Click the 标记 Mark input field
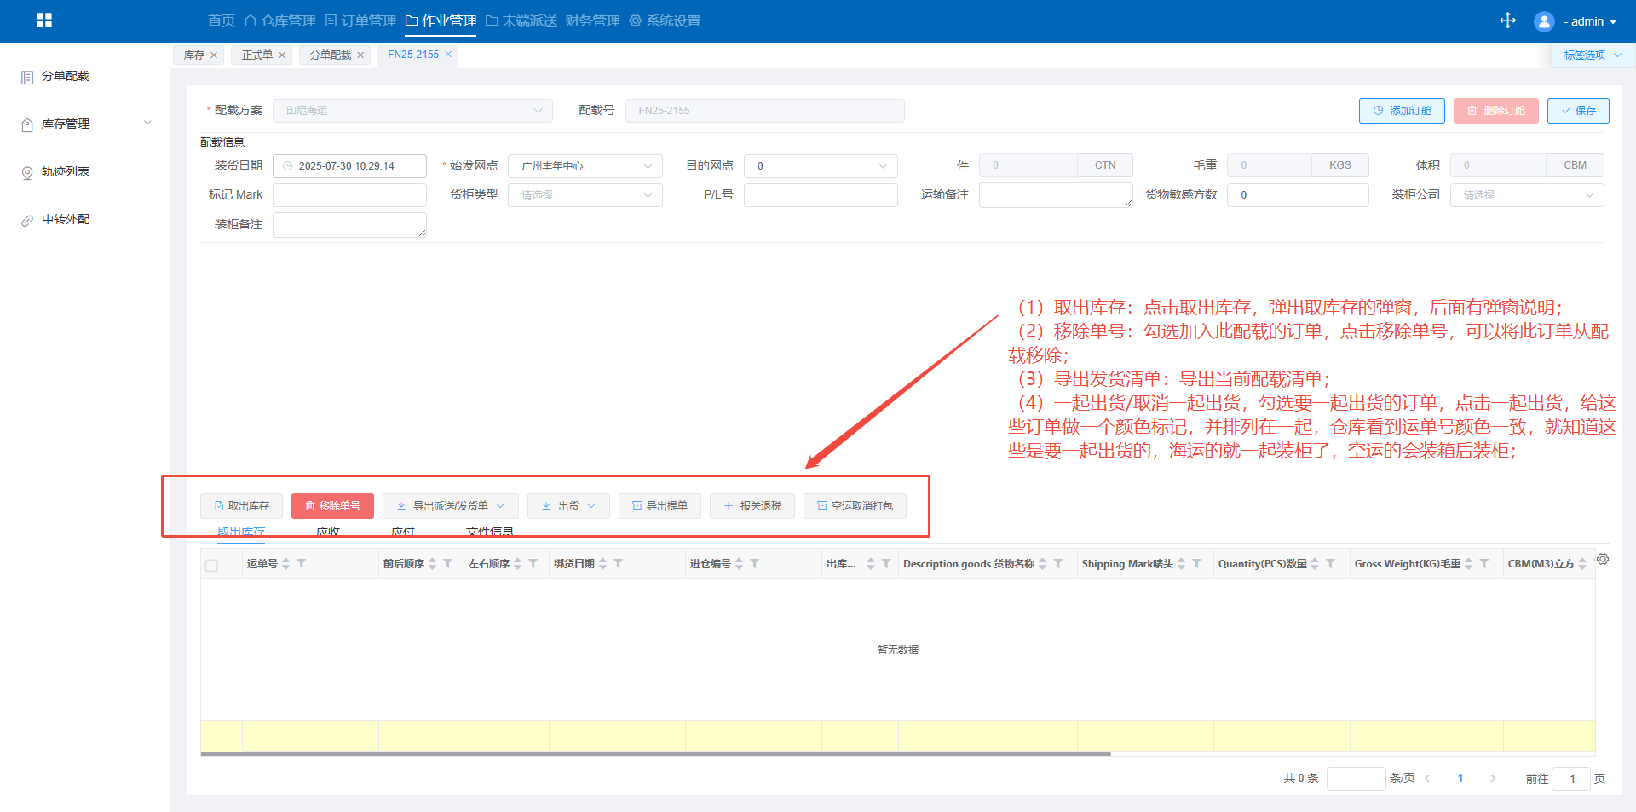This screenshot has height=812, width=1636. click(x=349, y=195)
